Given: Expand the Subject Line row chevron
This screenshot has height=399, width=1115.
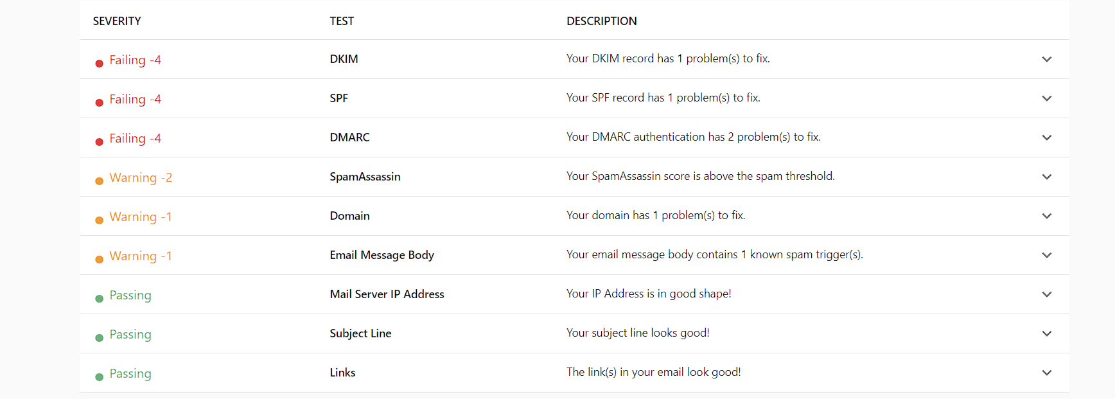Looking at the screenshot, I should (x=1047, y=333).
